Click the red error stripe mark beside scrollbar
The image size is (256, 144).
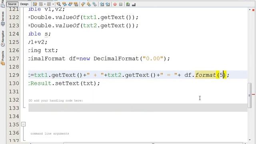pos(253,94)
